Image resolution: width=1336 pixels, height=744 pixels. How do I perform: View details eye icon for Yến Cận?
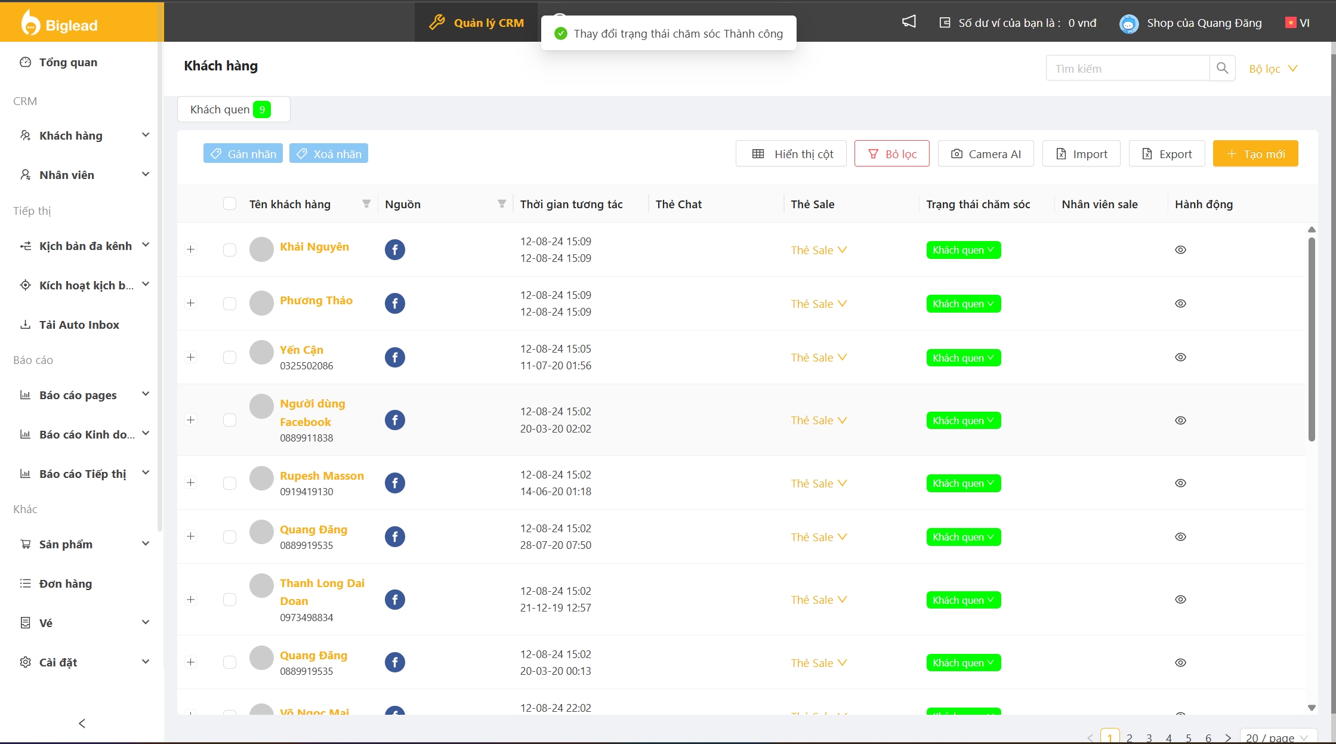(1180, 357)
